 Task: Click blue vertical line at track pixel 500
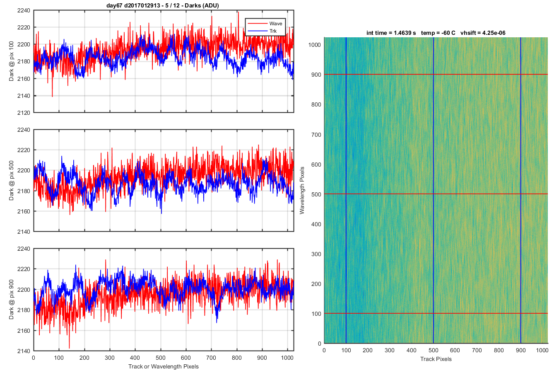tap(433, 190)
